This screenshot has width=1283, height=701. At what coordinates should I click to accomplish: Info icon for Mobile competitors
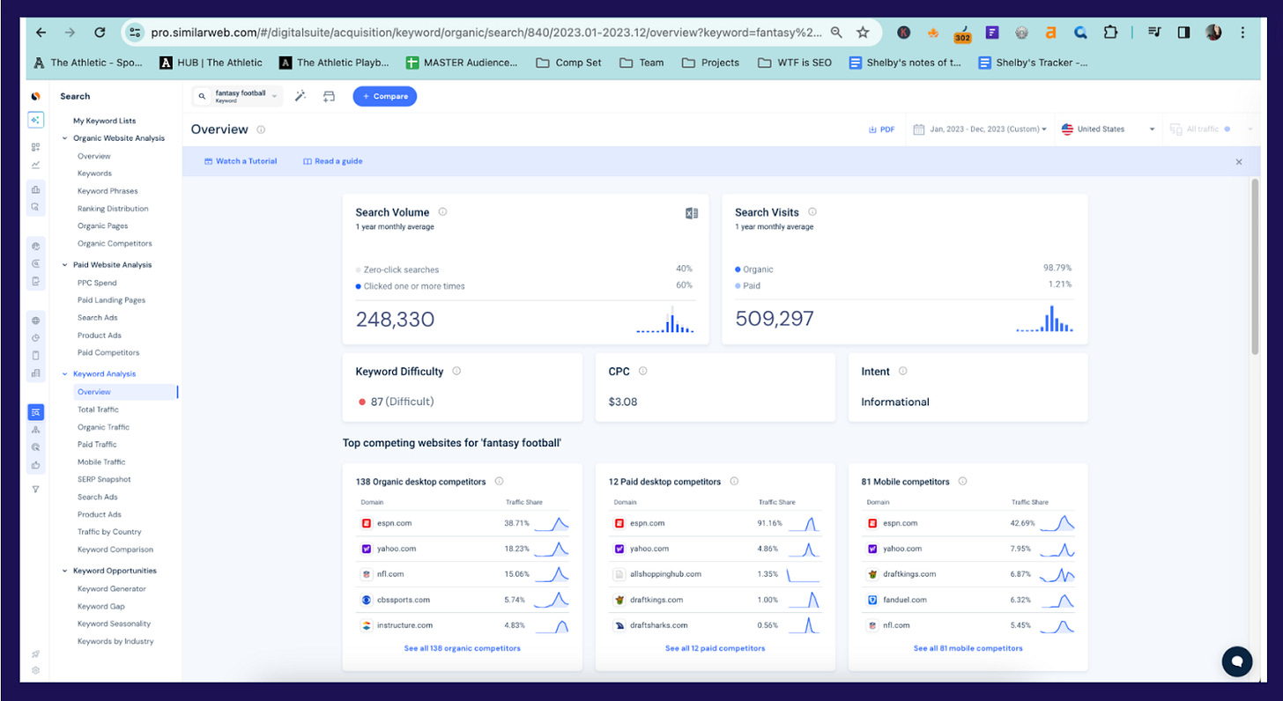[962, 482]
